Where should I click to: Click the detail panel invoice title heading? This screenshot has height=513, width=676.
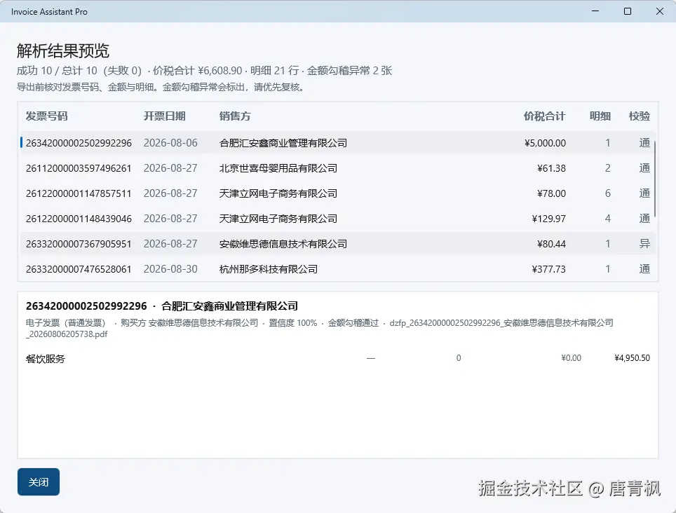tap(162, 306)
